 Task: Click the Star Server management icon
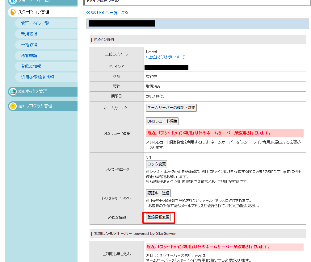[x=13, y=2]
